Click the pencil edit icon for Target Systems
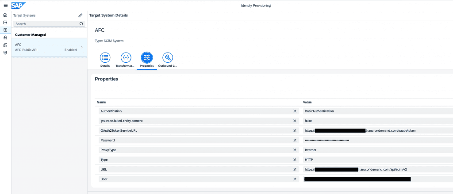The width and height of the screenshot is (453, 194). click(x=81, y=15)
